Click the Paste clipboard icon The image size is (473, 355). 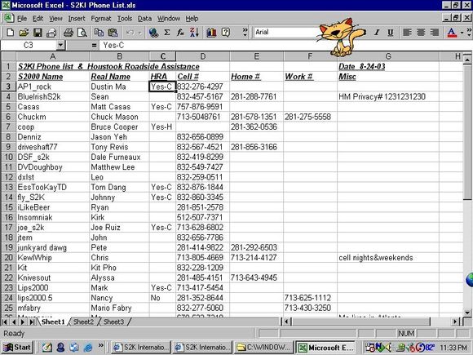[113, 33]
